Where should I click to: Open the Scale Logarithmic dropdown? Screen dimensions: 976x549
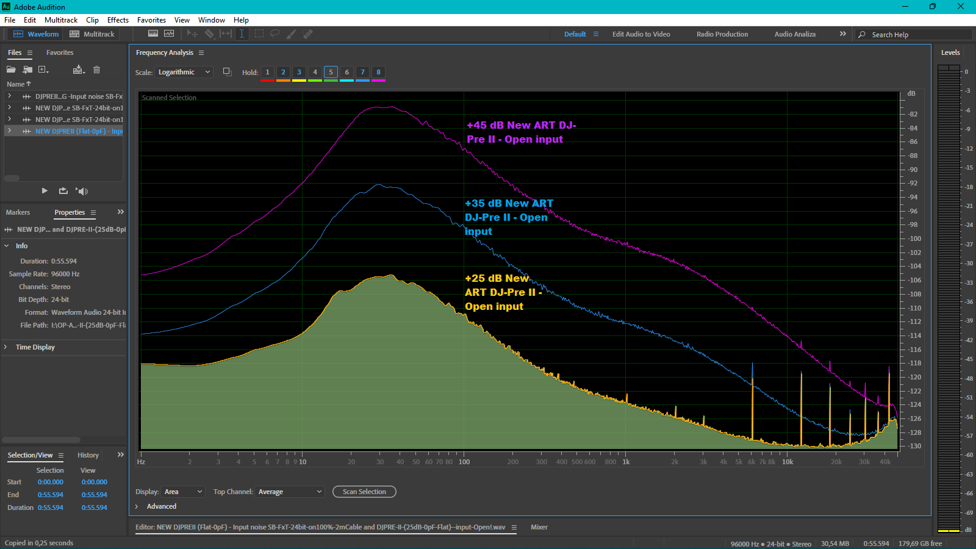[184, 72]
